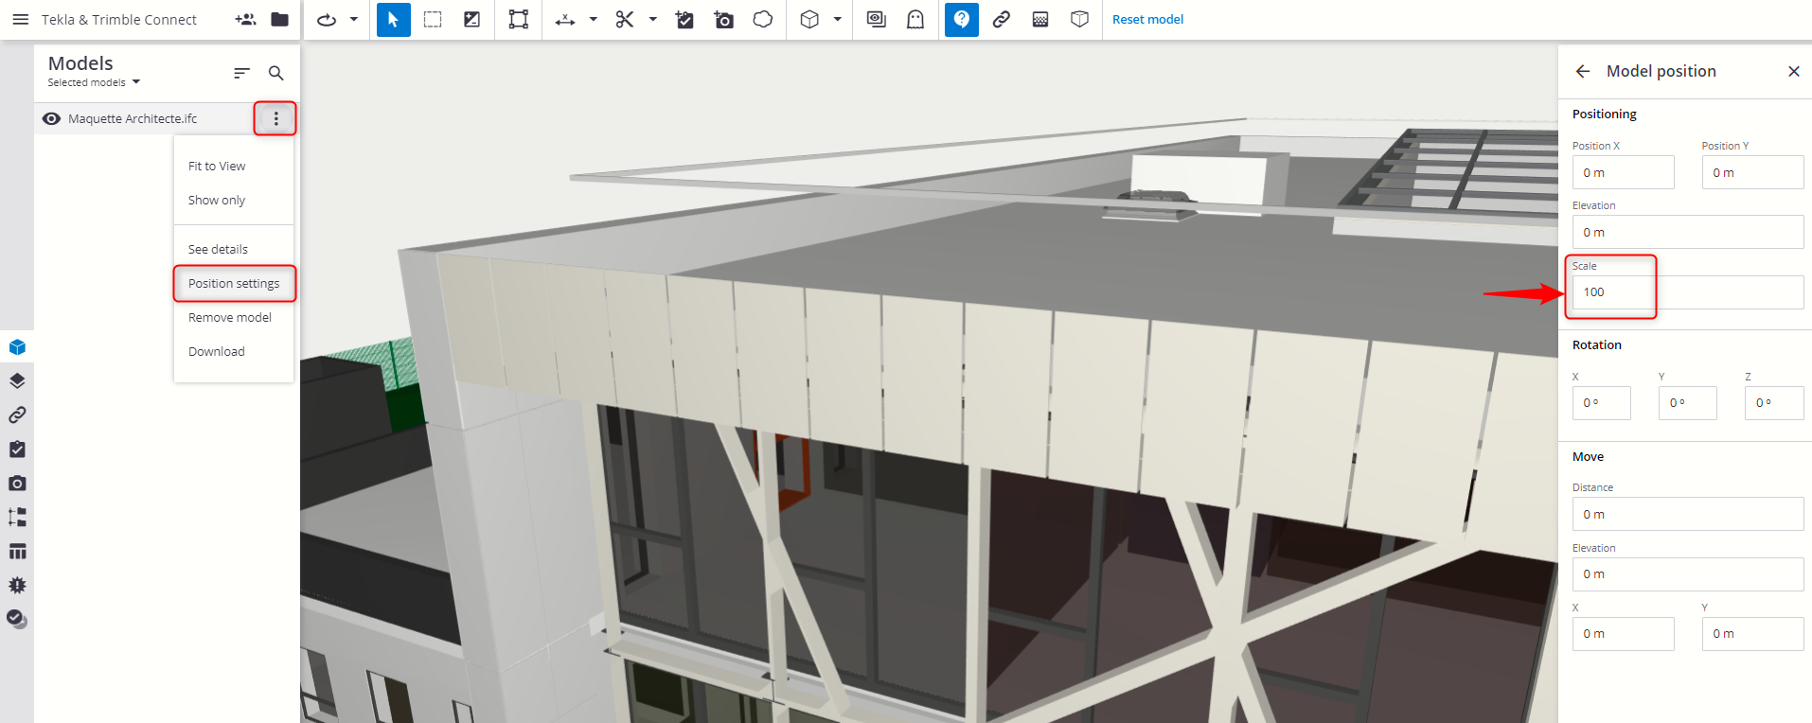The height and width of the screenshot is (723, 1812).
Task: Click the measure tool icon
Action: coord(565,19)
